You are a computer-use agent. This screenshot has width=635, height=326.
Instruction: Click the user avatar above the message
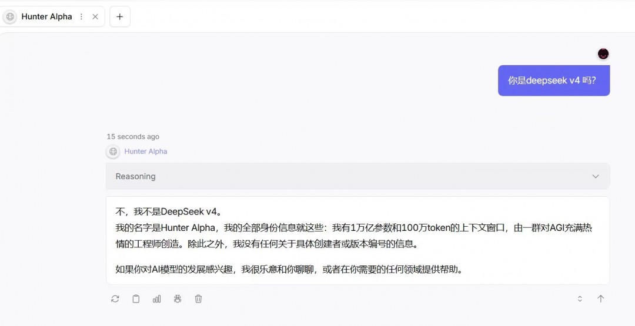[x=603, y=54]
